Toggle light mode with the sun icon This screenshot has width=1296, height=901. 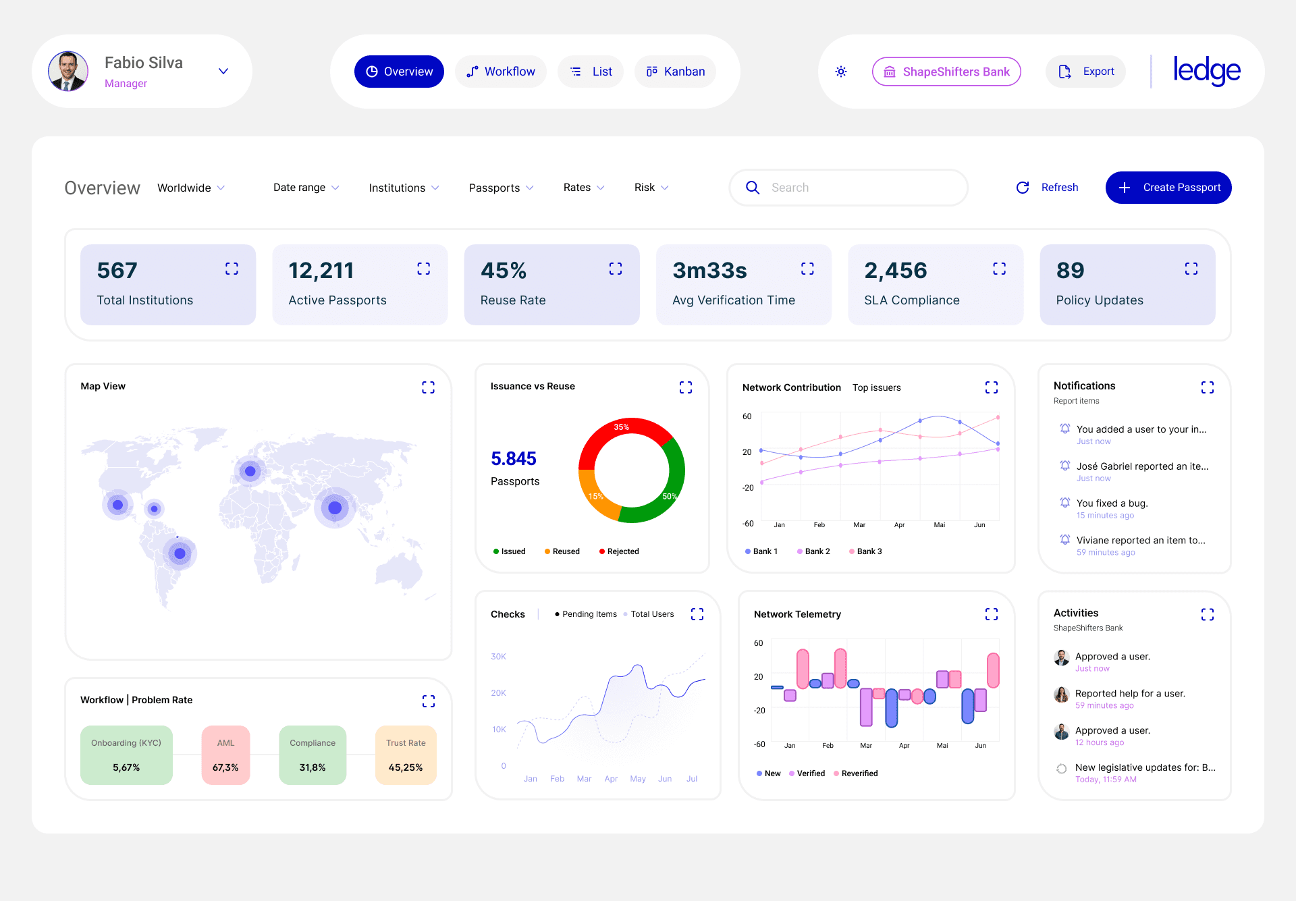840,72
